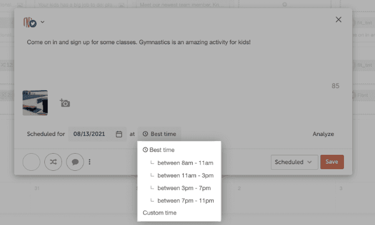
Task: Close the post editor dialog
Action: tap(338, 20)
